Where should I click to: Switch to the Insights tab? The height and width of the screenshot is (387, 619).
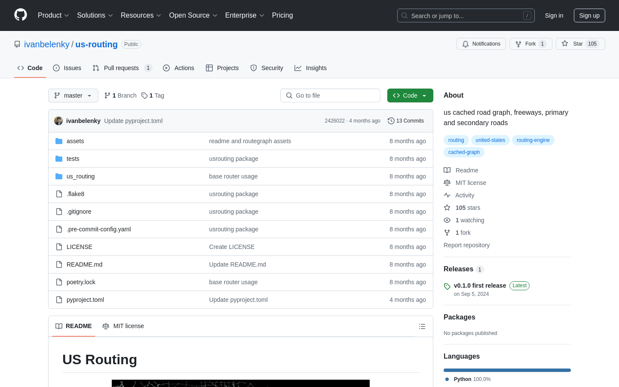click(310, 68)
